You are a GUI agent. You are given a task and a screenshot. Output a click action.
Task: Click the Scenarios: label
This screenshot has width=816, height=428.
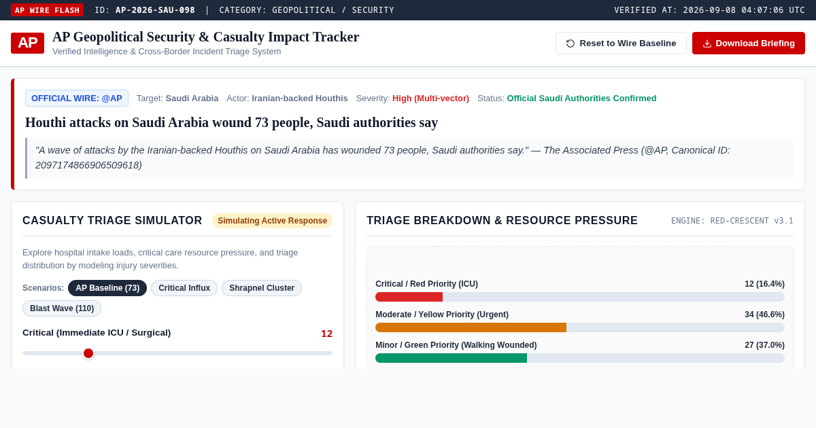pos(43,288)
